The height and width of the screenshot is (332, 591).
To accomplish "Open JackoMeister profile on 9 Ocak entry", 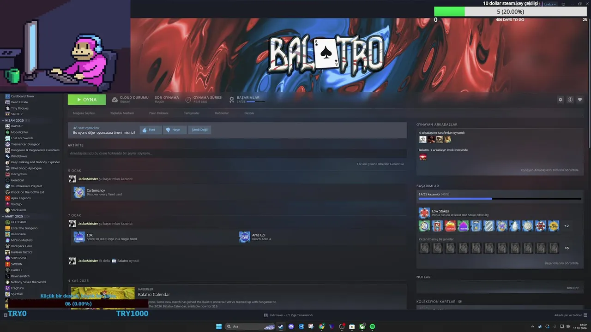I will coord(88,179).
